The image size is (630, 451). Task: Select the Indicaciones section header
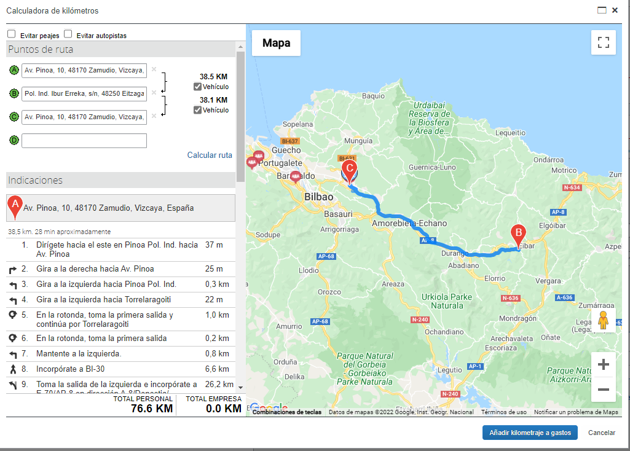point(120,180)
